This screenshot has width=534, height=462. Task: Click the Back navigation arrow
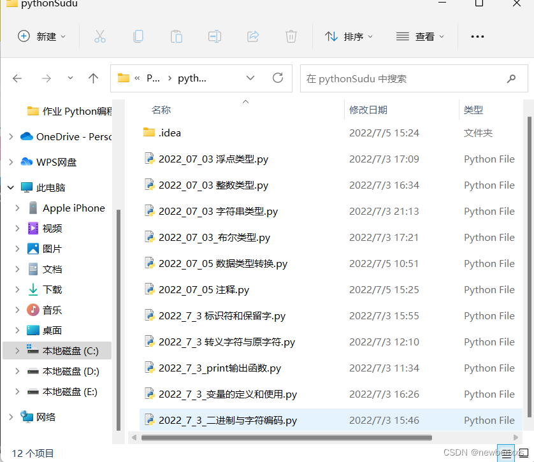[16, 78]
